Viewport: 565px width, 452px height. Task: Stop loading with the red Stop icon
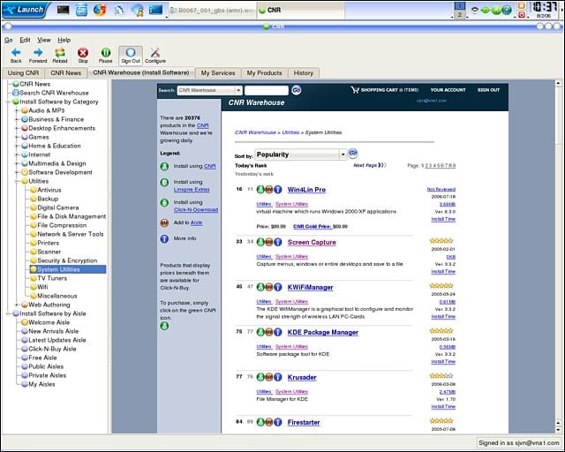[x=83, y=53]
